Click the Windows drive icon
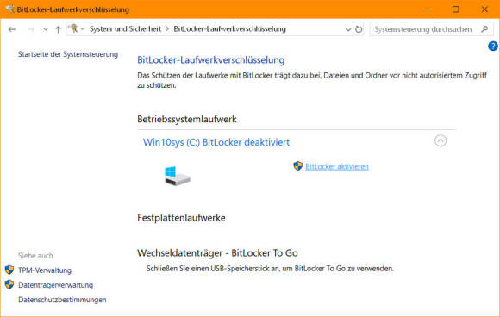The image size is (500, 317). [x=178, y=176]
